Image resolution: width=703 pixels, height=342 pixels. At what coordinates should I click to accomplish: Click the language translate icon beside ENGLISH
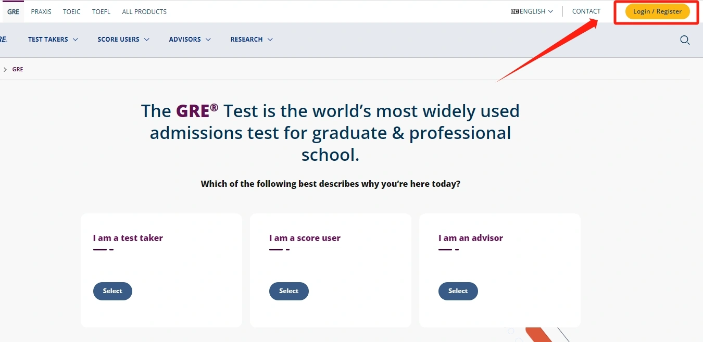[x=514, y=11]
